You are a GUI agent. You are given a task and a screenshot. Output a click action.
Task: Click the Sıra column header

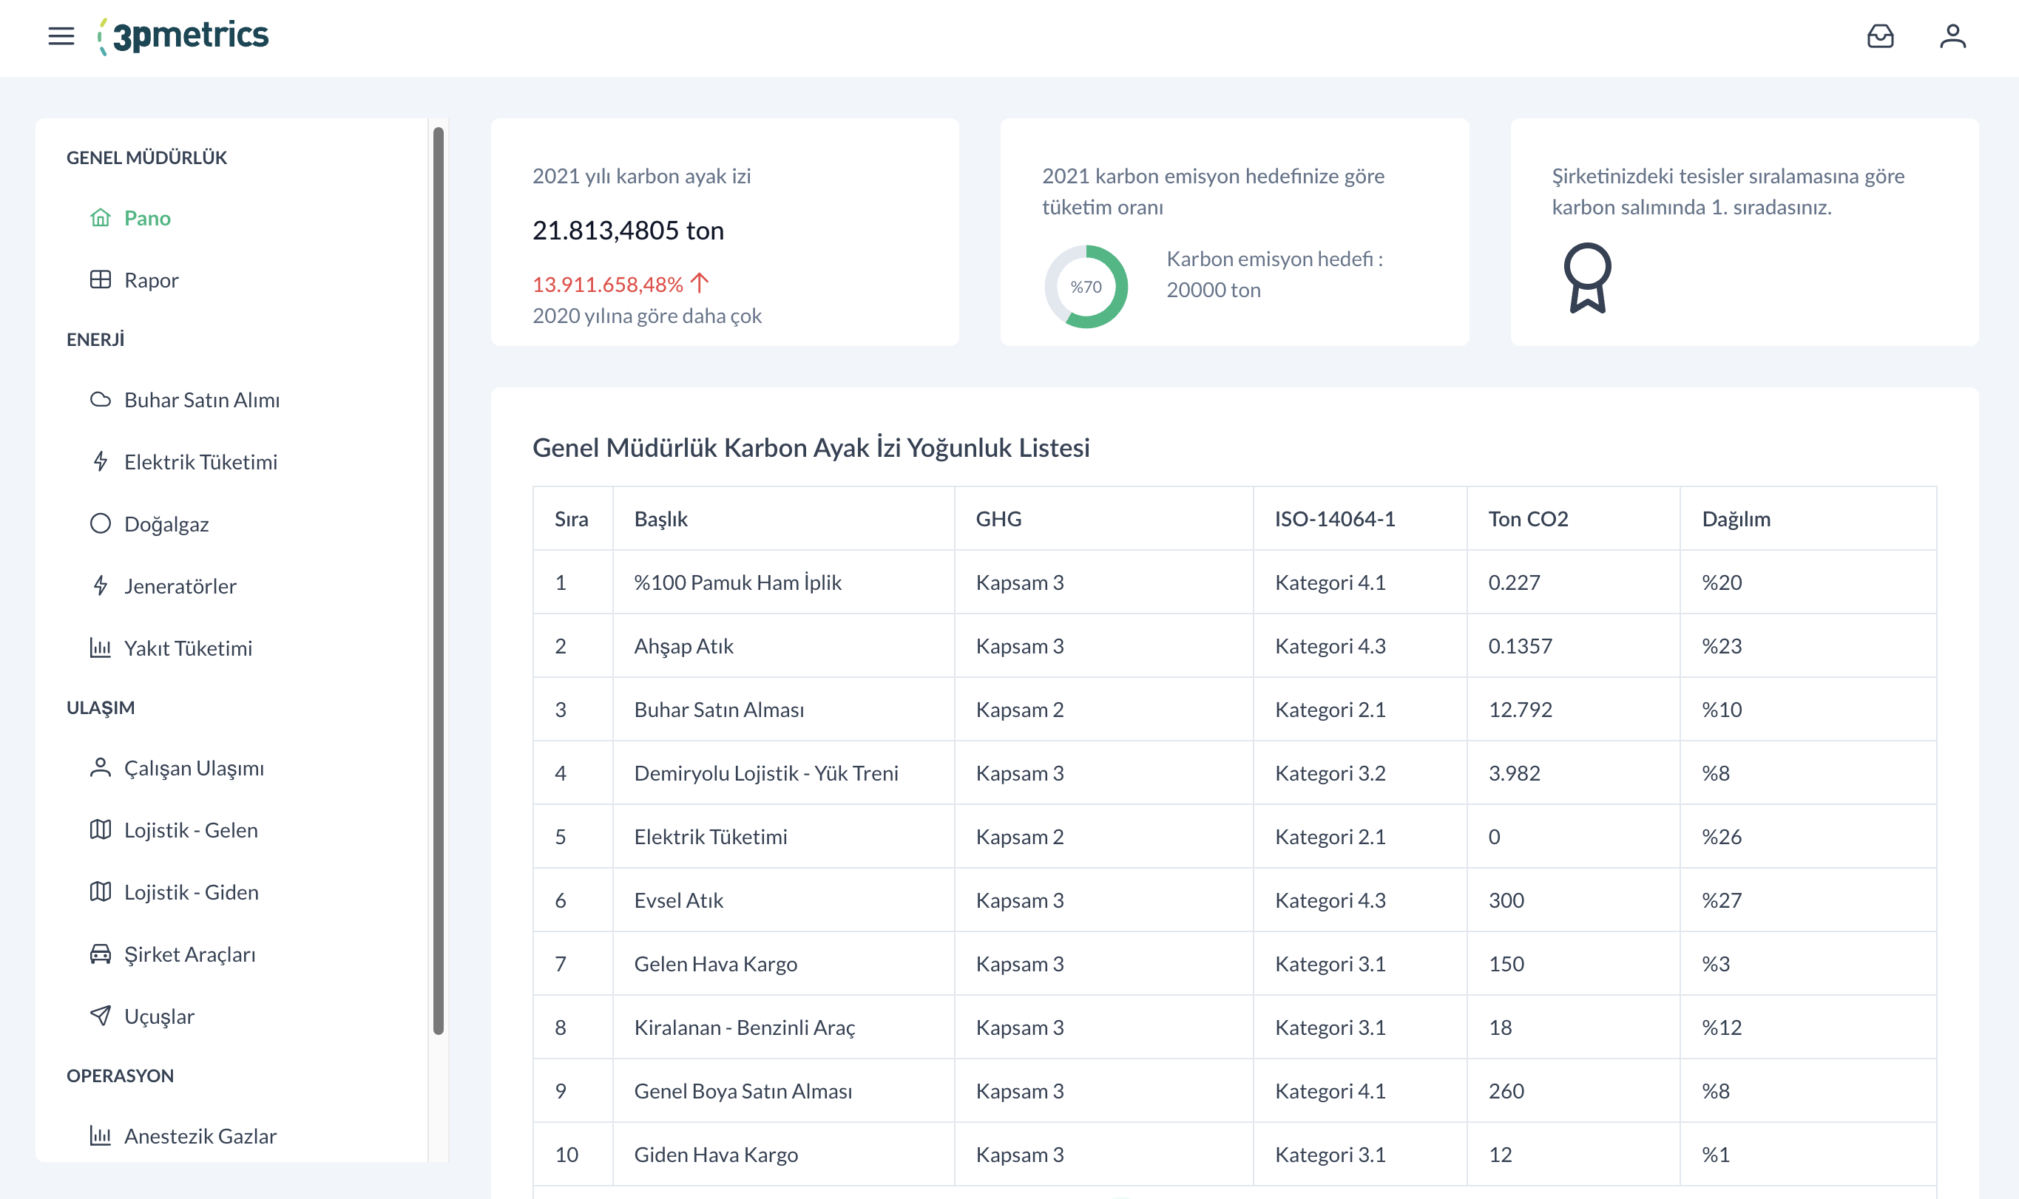[572, 519]
